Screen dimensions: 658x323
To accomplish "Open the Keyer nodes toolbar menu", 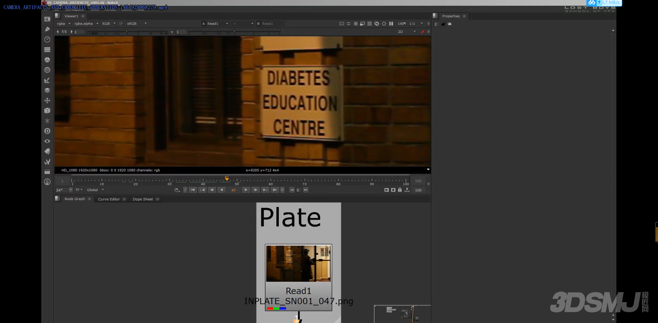I will tap(47, 80).
